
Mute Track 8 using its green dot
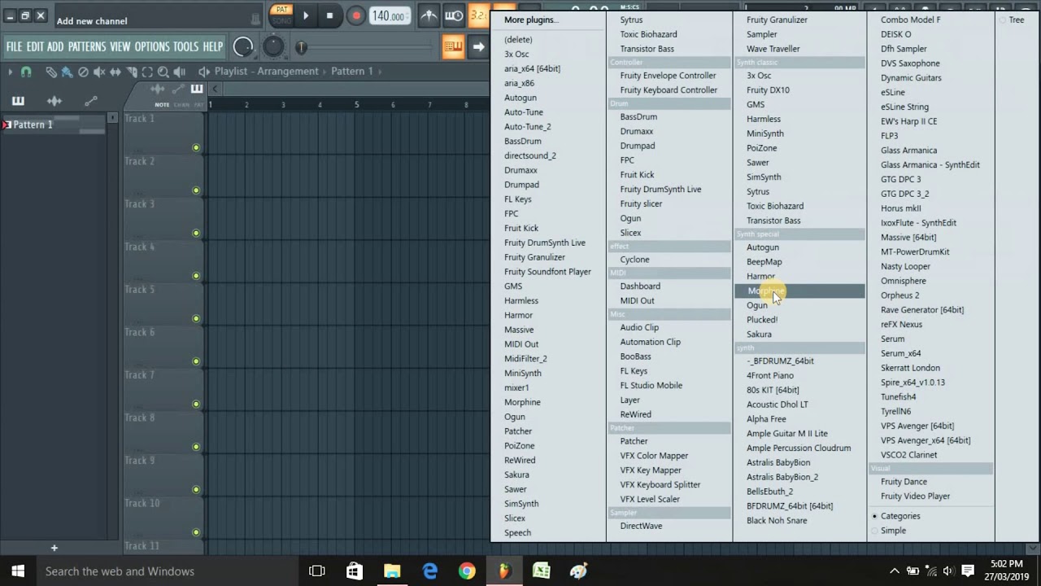coord(196,447)
